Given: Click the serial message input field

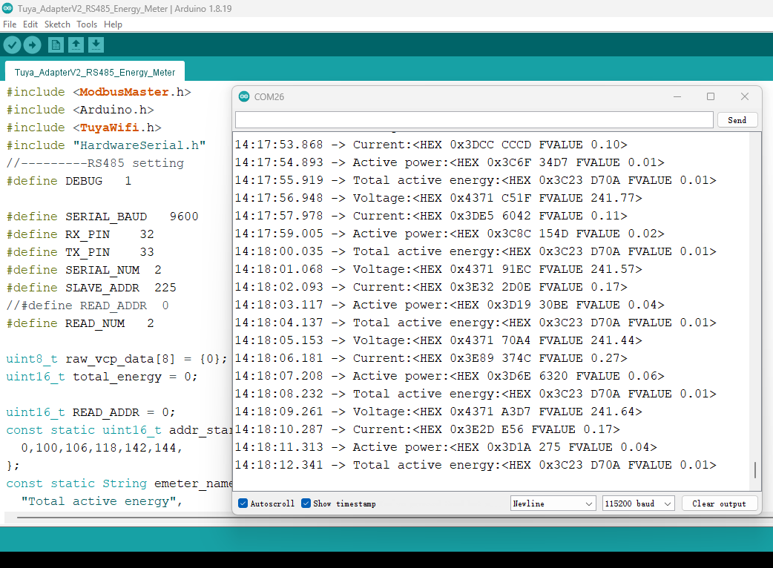Looking at the screenshot, I should [x=473, y=120].
